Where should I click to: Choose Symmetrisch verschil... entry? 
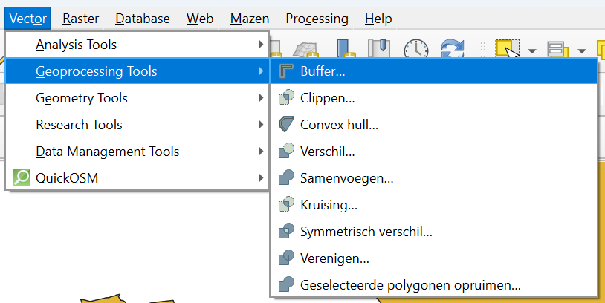point(366,231)
